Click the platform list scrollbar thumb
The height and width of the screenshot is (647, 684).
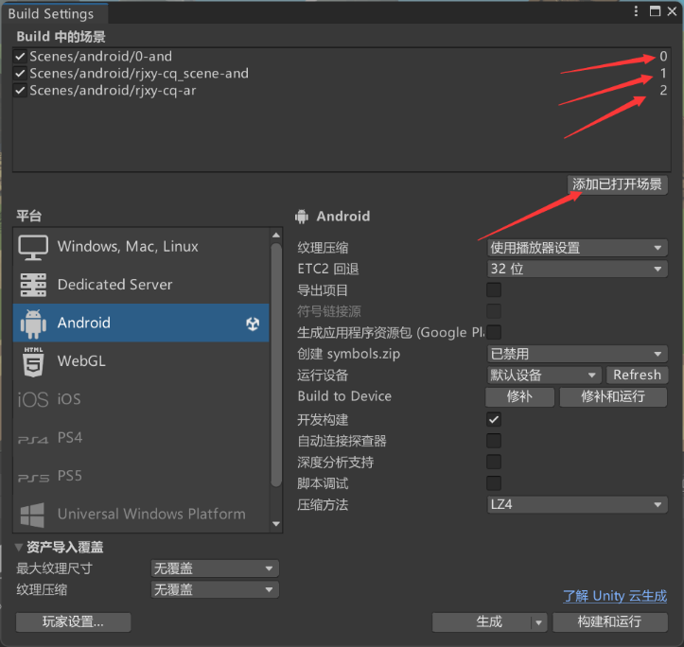(275, 365)
